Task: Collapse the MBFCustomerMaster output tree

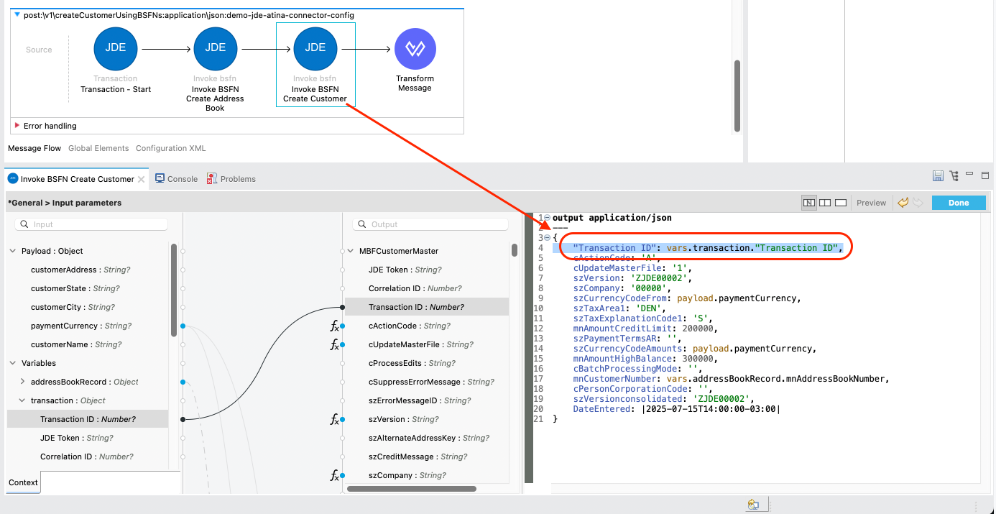Action: pos(352,251)
